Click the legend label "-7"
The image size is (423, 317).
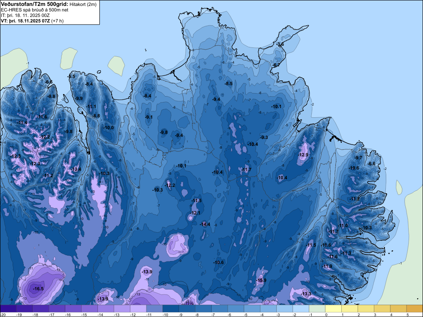(213, 314)
